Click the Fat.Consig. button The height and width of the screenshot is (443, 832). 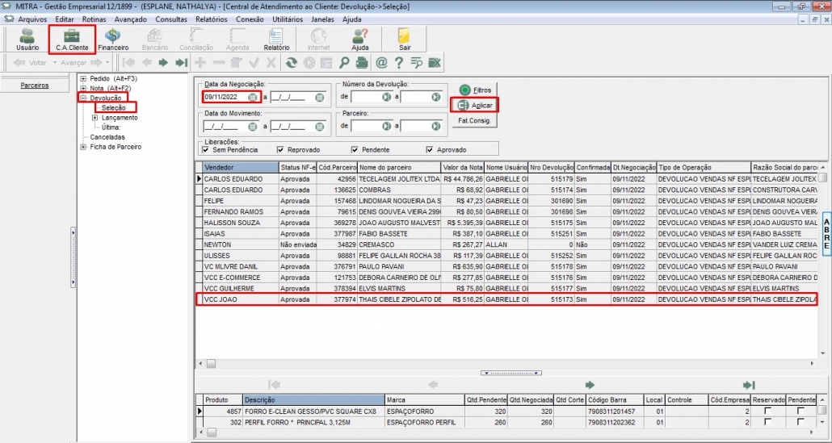coord(475,121)
